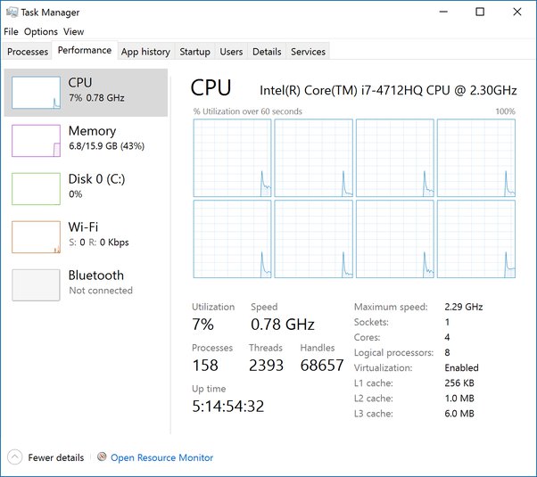Click the 'S: 0 R: 0 Kbps' Wi-Fi text
The width and height of the screenshot is (537, 477).
(99, 243)
